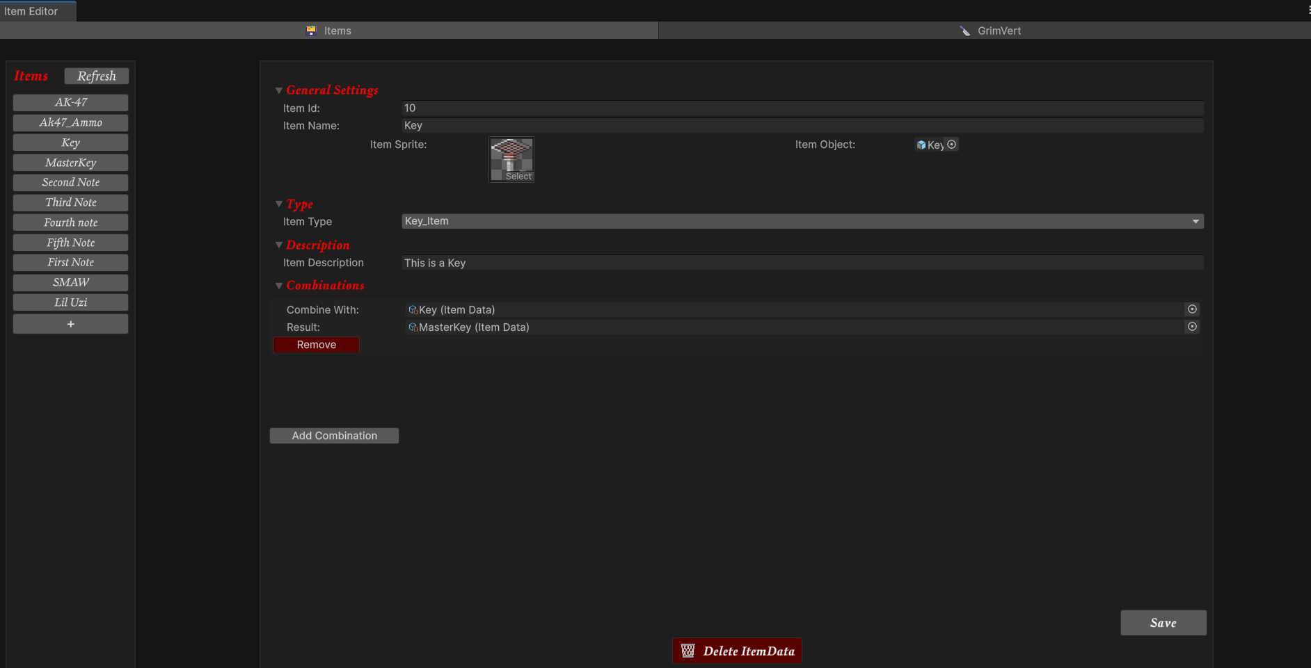This screenshot has height=668, width=1311.
Task: Click the Item Description field
Action: coord(802,263)
